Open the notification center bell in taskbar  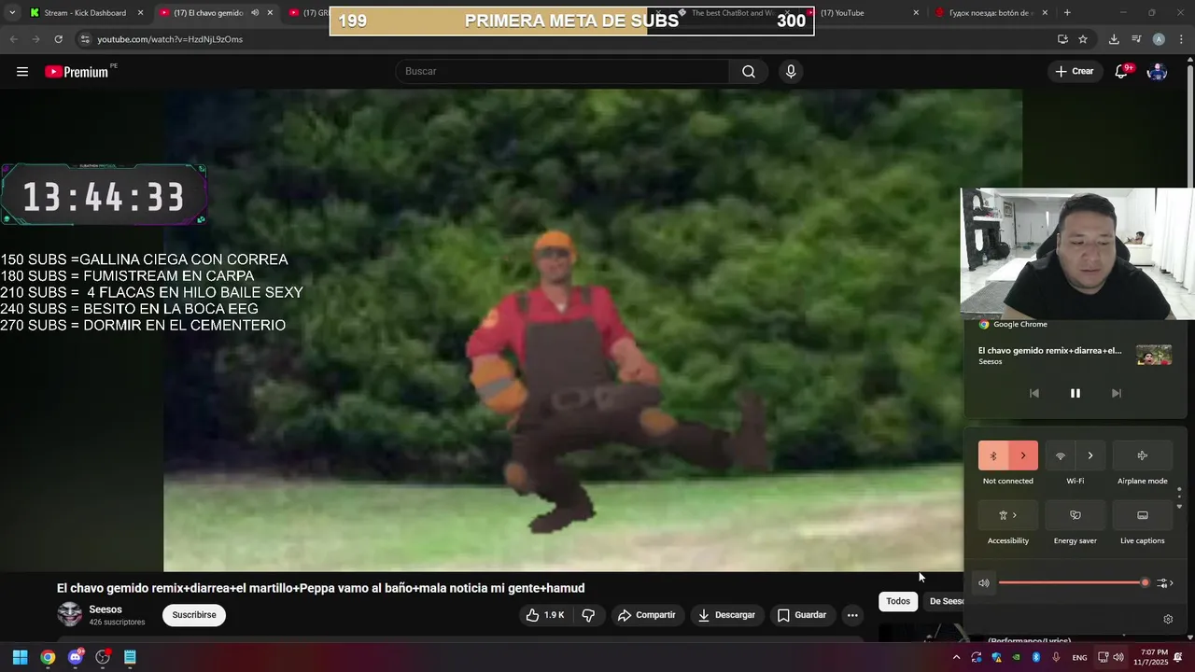1178,657
